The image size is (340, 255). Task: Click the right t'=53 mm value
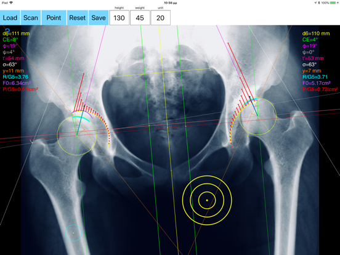pos(313,59)
